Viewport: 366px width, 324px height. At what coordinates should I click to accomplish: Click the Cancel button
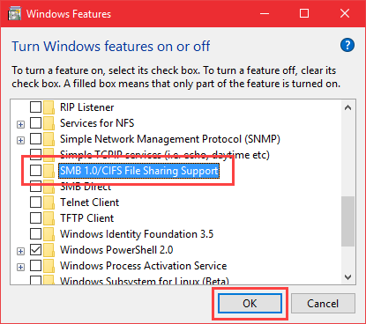coord(323,303)
